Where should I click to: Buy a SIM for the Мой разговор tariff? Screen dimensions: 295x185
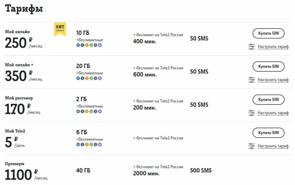[268, 100]
